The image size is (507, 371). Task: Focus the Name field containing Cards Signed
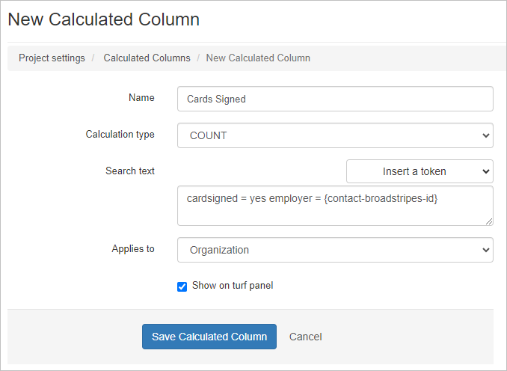click(x=335, y=99)
